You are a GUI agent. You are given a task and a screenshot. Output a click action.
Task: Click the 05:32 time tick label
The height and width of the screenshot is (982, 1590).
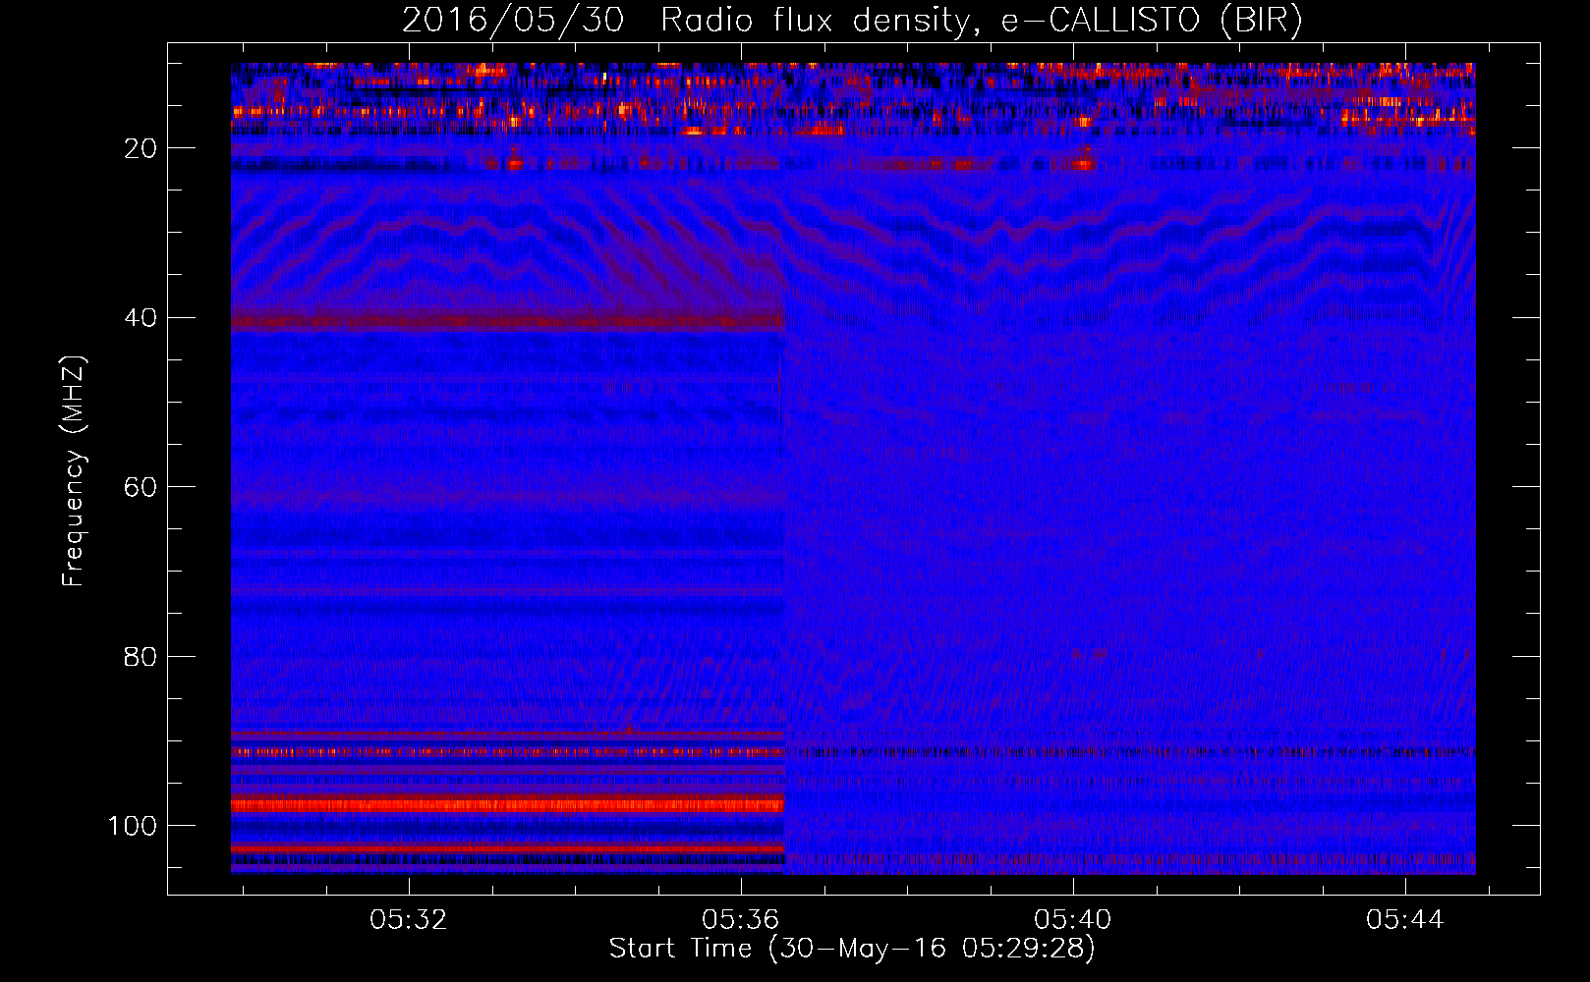click(408, 919)
